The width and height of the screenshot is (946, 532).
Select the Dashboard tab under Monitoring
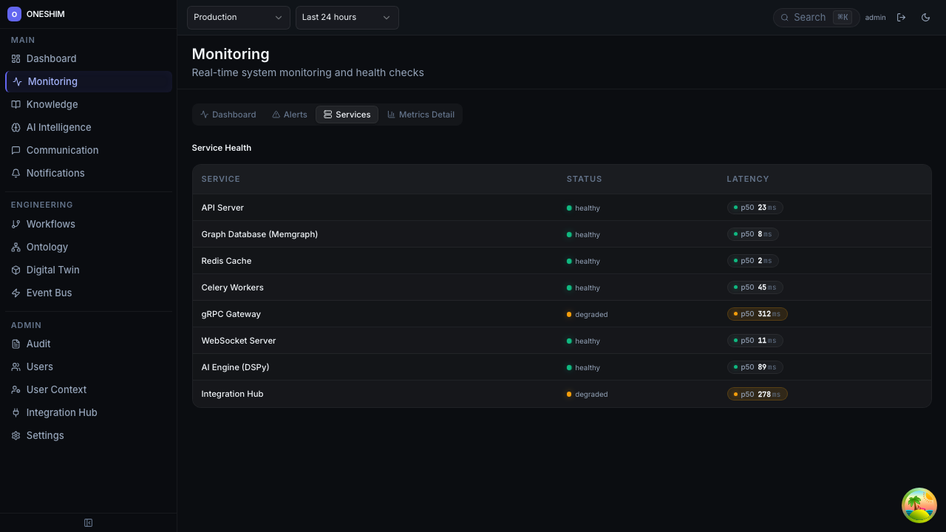pos(228,115)
